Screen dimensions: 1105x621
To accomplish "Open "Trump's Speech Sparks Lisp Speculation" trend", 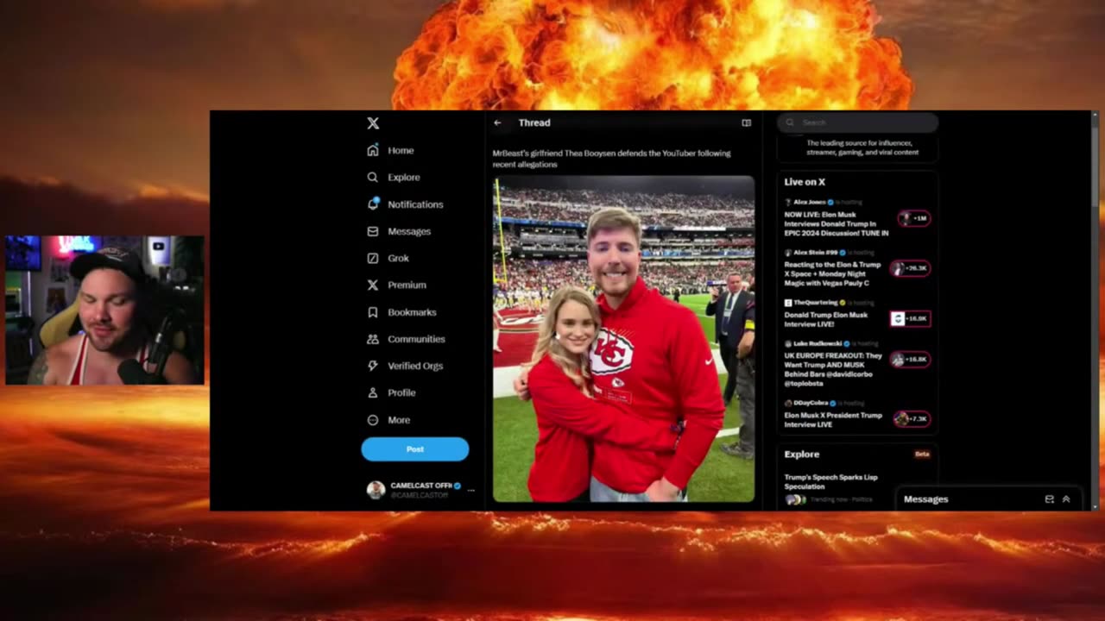I will point(830,481).
